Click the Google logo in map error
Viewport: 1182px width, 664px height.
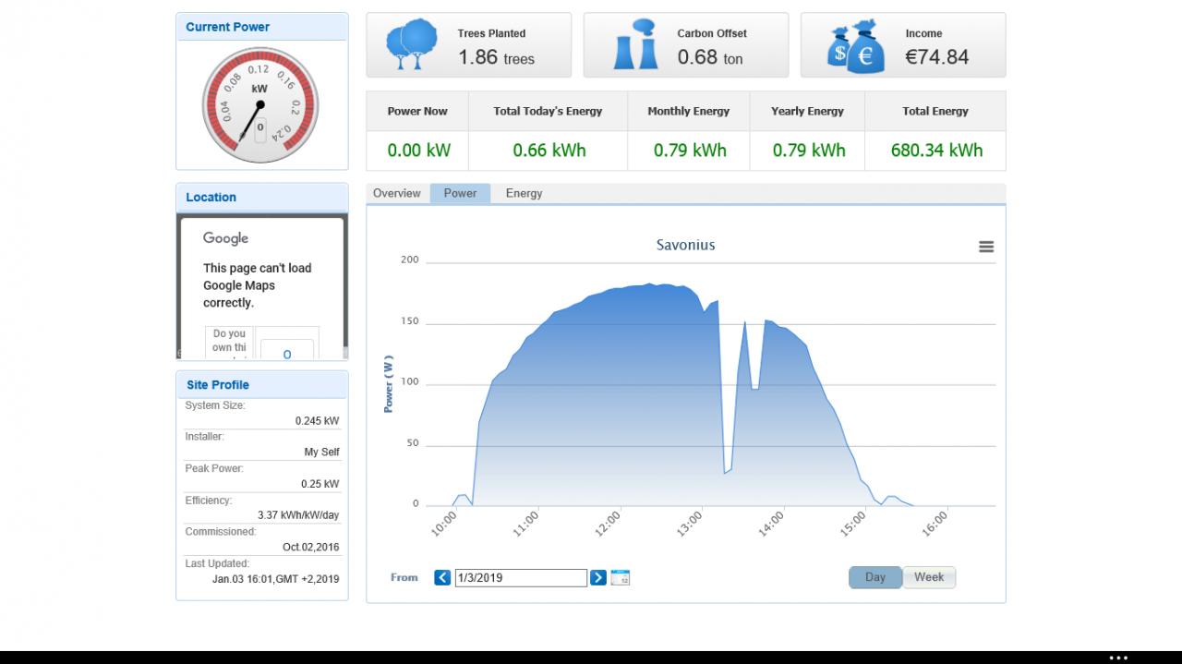pos(226,238)
